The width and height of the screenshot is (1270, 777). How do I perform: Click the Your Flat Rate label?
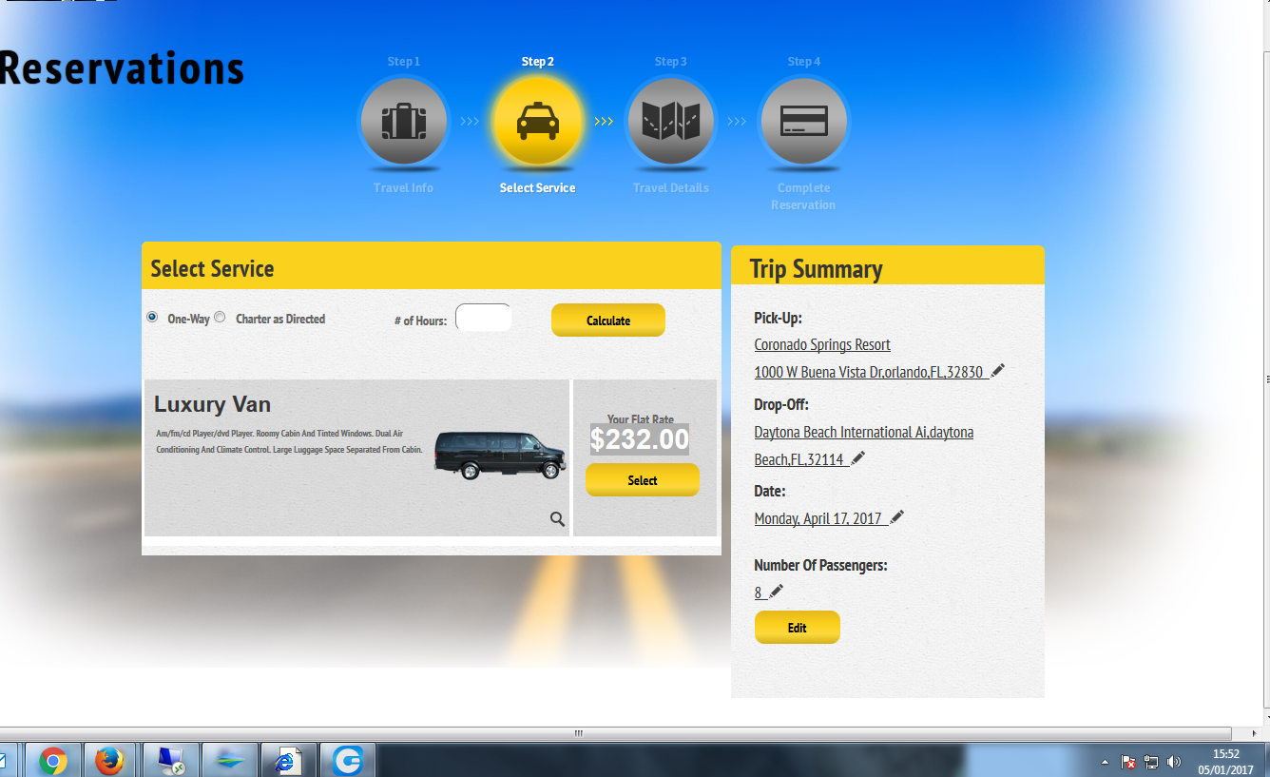pyautogui.click(x=641, y=419)
